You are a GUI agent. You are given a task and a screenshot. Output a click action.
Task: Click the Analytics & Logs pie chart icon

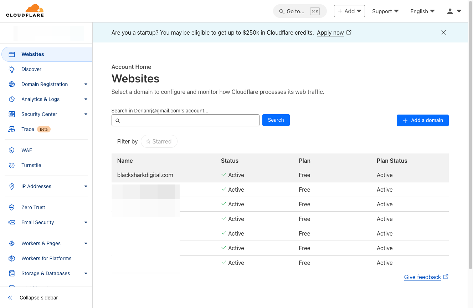click(x=12, y=99)
